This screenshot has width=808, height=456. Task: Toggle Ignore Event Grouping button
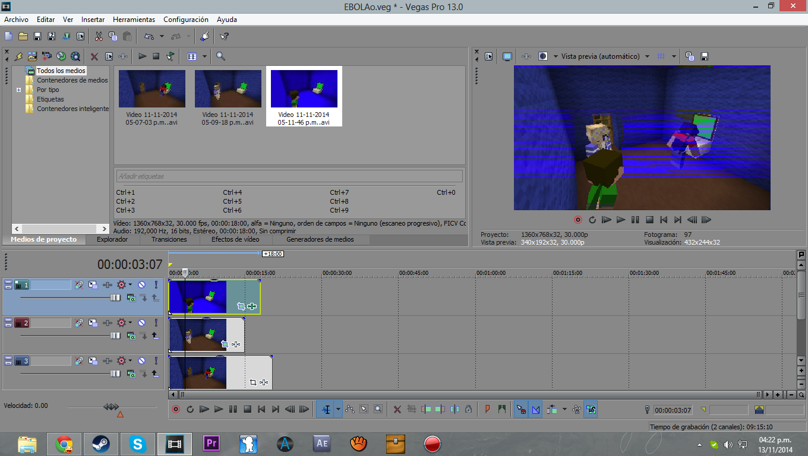click(591, 409)
